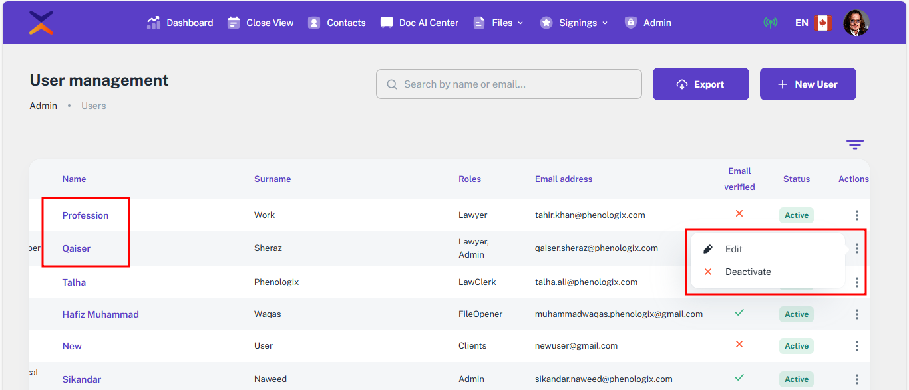Image resolution: width=909 pixels, height=390 pixels.
Task: Open the table filter icon
Action: (x=854, y=144)
